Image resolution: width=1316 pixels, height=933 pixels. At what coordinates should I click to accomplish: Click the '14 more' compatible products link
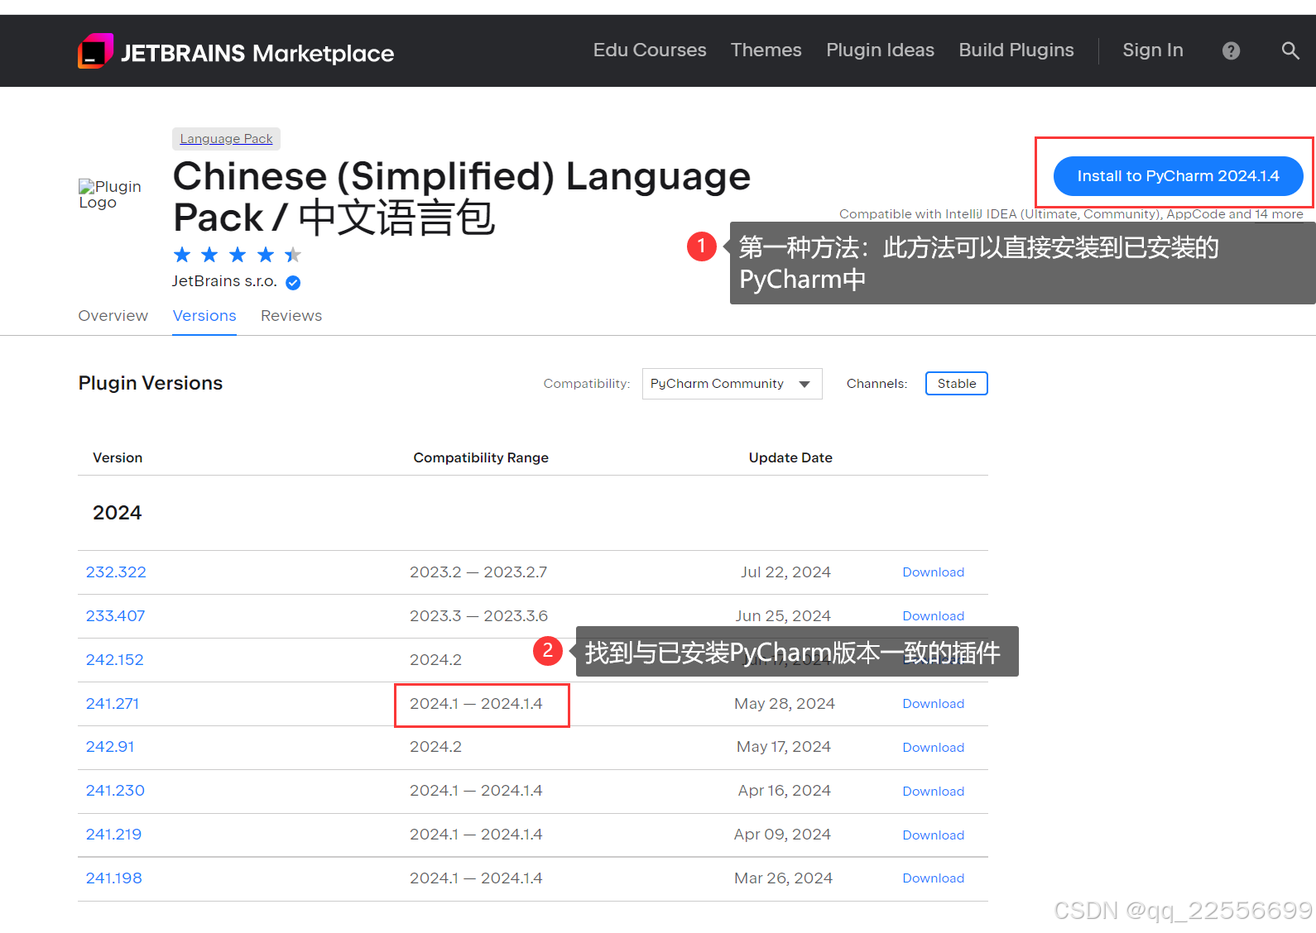1279,214
